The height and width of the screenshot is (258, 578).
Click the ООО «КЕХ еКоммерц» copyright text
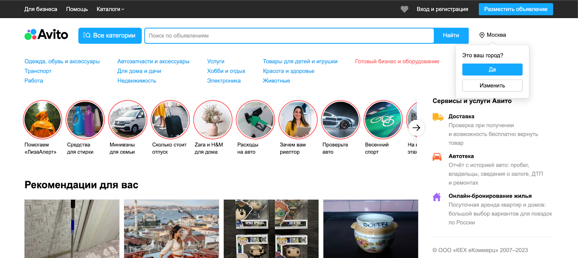(x=480, y=250)
